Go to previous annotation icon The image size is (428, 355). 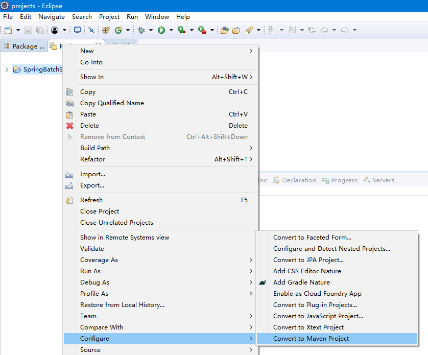(x=292, y=30)
